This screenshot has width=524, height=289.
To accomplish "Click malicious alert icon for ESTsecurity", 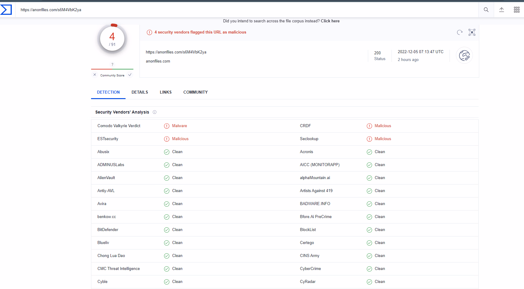I will coord(167,139).
